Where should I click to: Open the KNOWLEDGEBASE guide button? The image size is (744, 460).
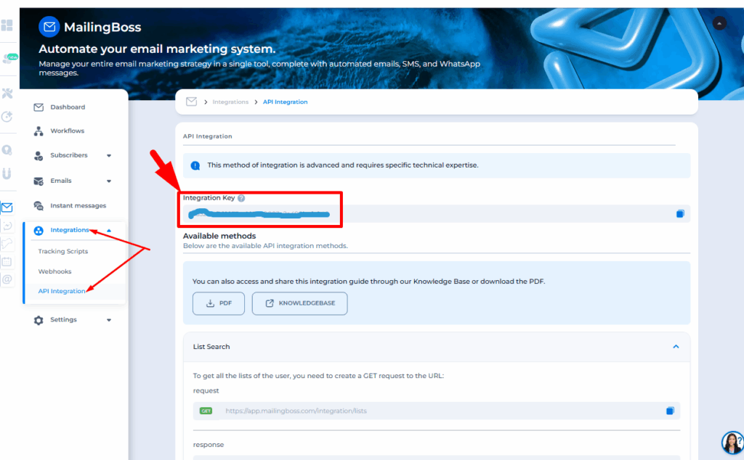coord(299,303)
